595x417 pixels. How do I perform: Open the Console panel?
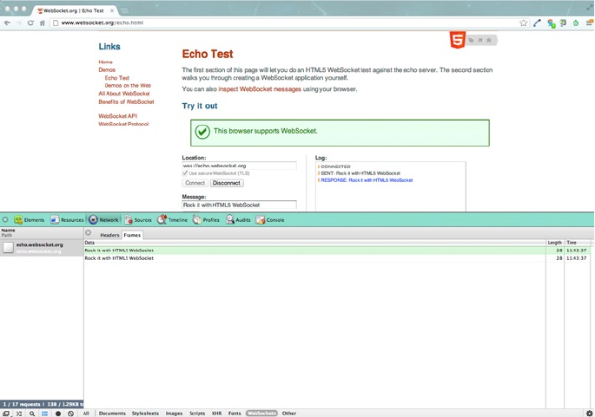pyautogui.click(x=270, y=219)
